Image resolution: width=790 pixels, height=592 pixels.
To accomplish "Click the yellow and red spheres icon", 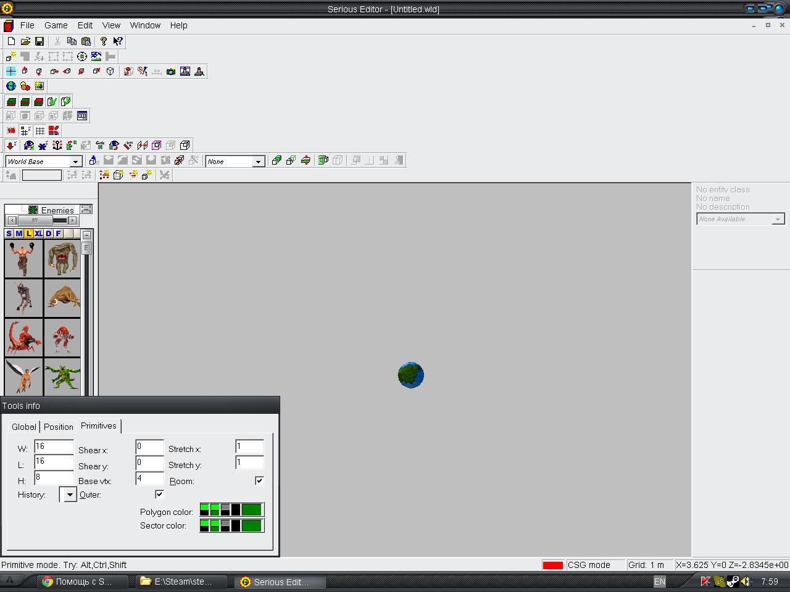I will (x=25, y=86).
